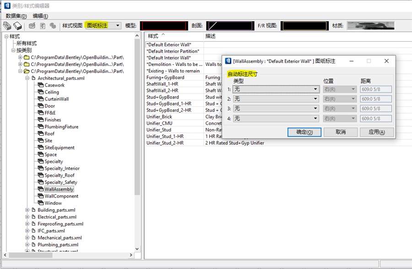This screenshot has width=412, height=269.
Task: Select the *Default Interior Wall* style row
Action: [168, 58]
